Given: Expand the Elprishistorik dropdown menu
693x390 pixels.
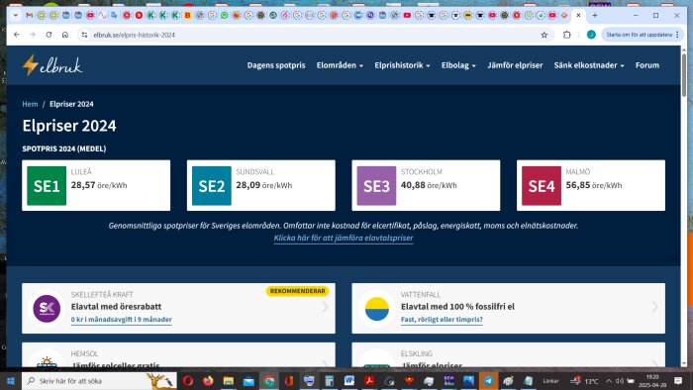Looking at the screenshot, I should 402,65.
